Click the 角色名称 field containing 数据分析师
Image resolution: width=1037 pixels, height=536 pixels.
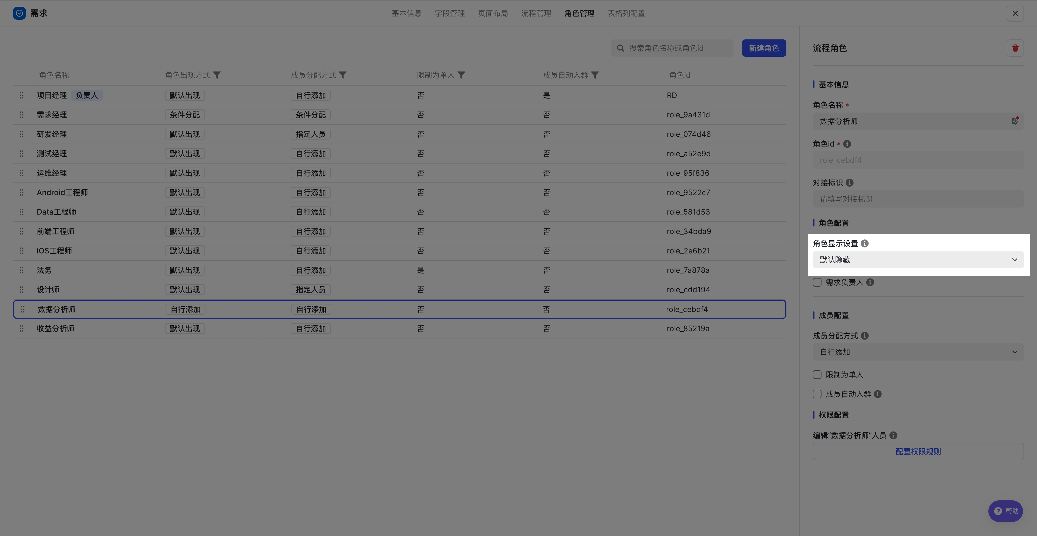click(x=918, y=121)
